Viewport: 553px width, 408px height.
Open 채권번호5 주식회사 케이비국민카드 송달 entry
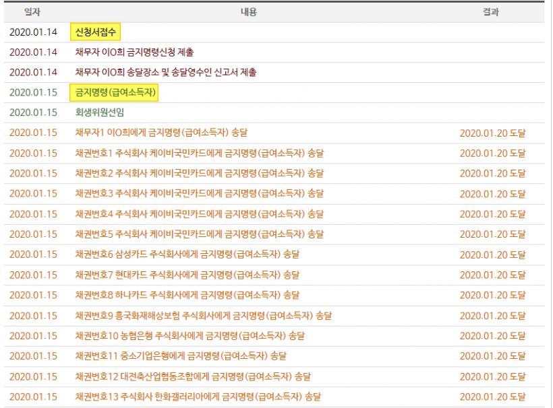[x=199, y=234]
